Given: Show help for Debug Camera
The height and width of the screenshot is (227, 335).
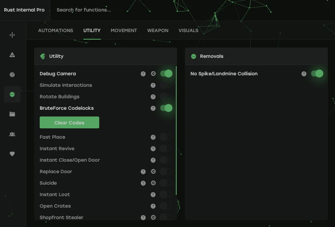Looking at the screenshot, I should [x=143, y=74].
